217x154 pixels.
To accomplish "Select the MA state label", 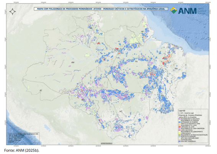I will 176,68.
